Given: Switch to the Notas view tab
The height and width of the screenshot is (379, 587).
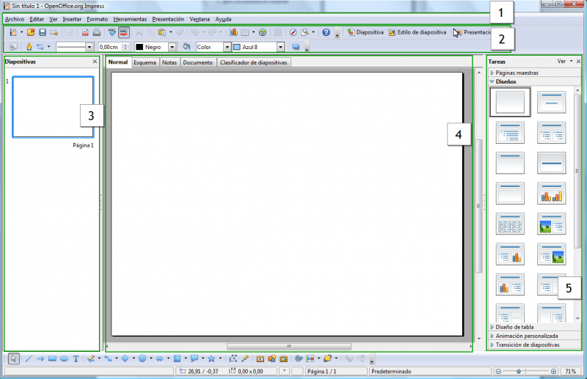Looking at the screenshot, I should click(x=169, y=62).
